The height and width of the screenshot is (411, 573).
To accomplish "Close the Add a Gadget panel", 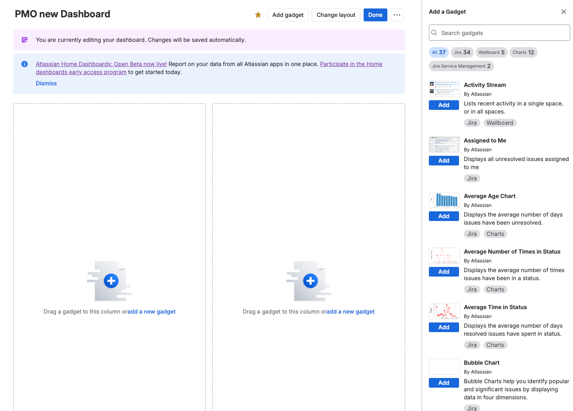I will pyautogui.click(x=564, y=12).
